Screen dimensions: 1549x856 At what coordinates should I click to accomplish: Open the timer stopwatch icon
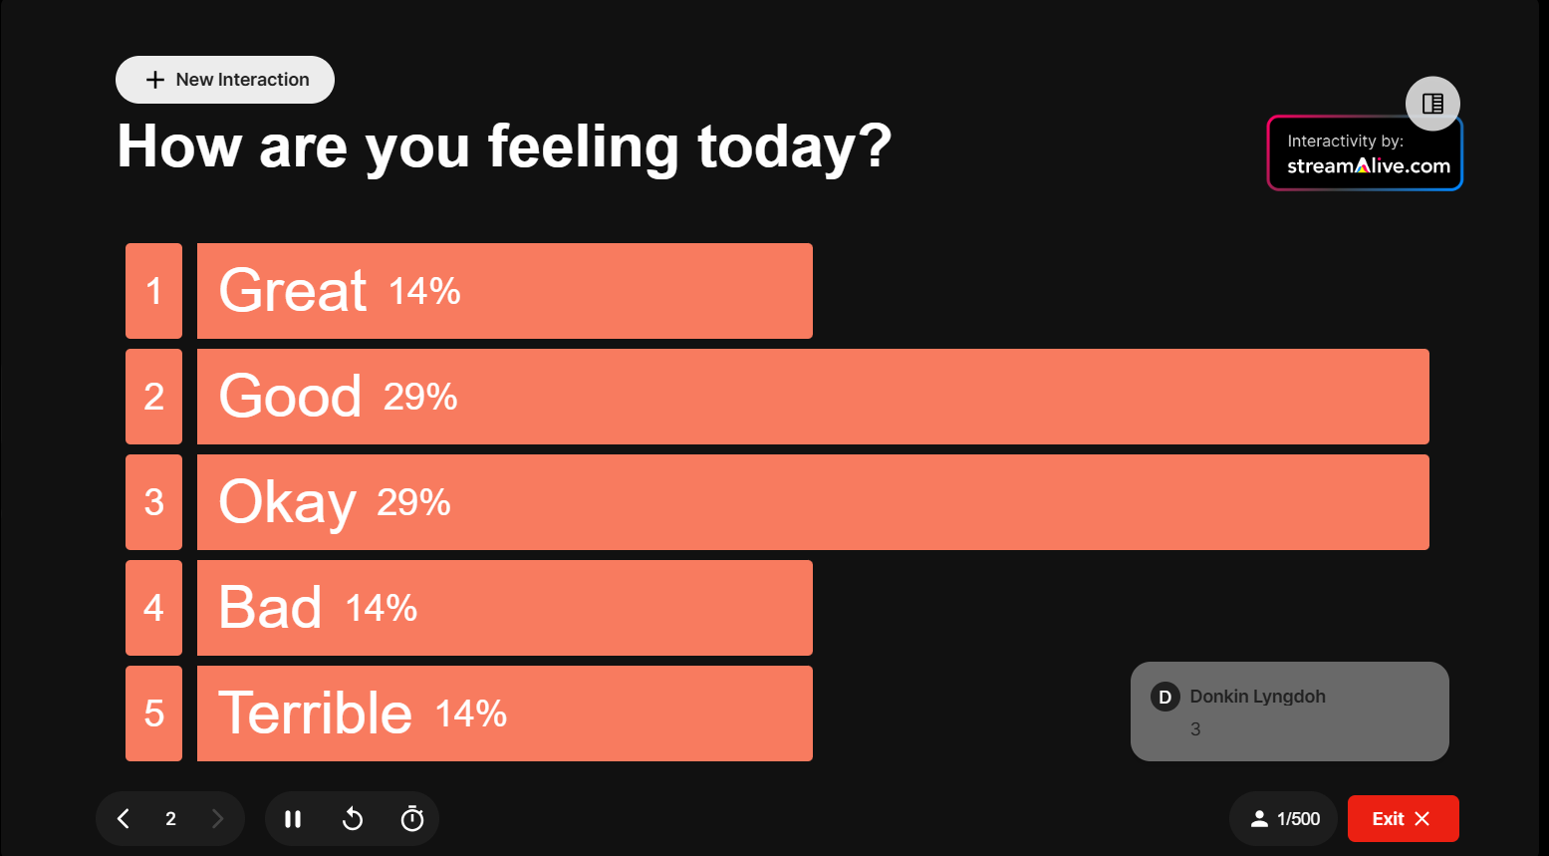pos(412,819)
